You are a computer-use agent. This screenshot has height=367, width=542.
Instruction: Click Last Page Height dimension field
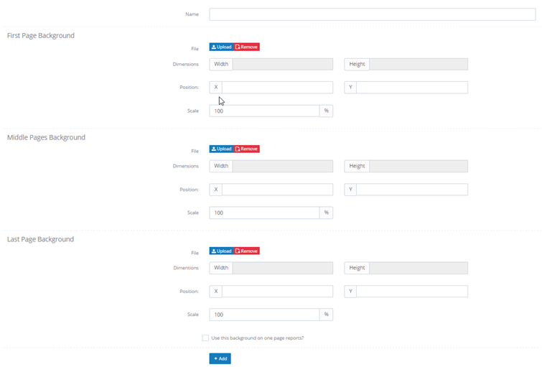pyautogui.click(x=419, y=268)
